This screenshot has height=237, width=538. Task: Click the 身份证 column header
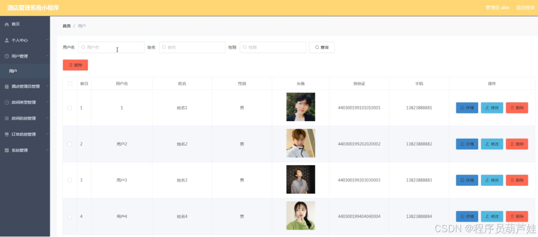[x=359, y=83]
